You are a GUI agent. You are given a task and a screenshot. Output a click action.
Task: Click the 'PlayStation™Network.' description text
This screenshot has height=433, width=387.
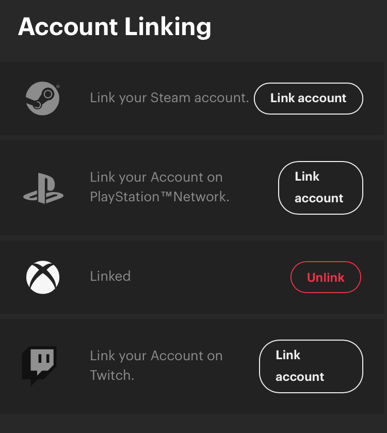coord(159,197)
